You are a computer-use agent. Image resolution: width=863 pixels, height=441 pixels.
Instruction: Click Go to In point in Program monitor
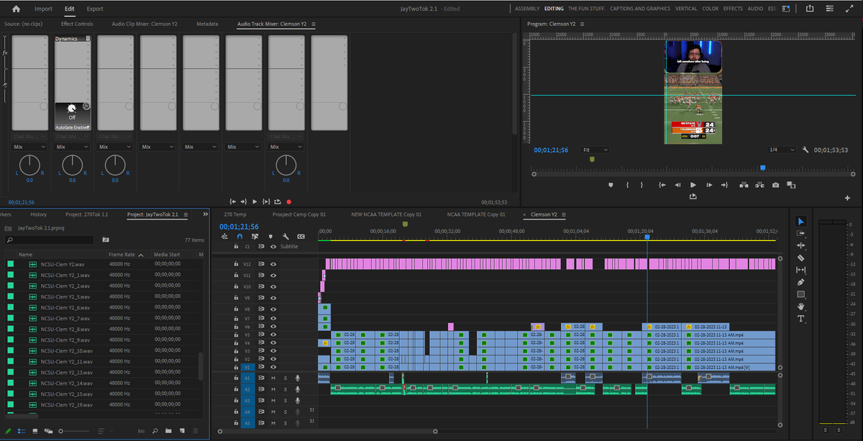point(662,185)
